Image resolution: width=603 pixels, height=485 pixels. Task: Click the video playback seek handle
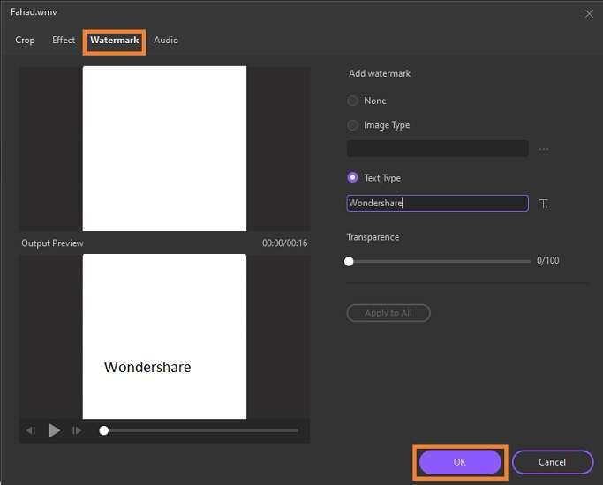click(104, 430)
